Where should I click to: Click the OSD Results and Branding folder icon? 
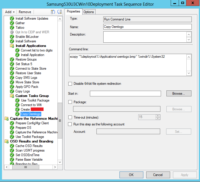(7, 141)
